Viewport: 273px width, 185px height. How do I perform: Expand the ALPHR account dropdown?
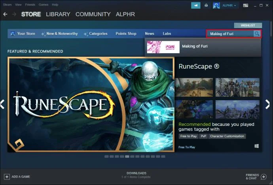[x=229, y=6]
